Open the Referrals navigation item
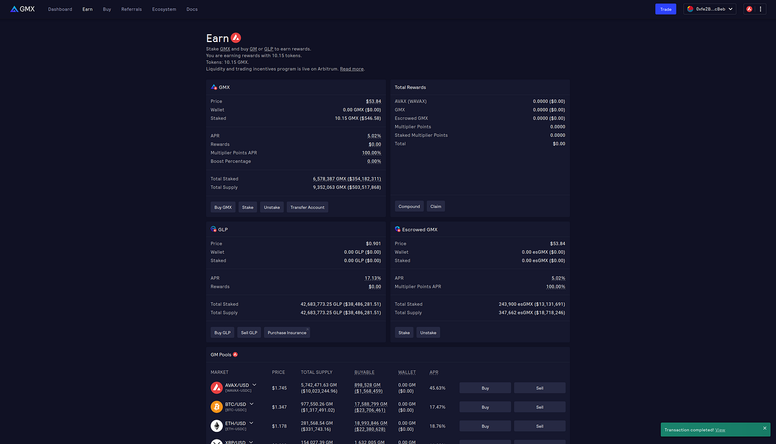The height and width of the screenshot is (444, 776). [131, 9]
